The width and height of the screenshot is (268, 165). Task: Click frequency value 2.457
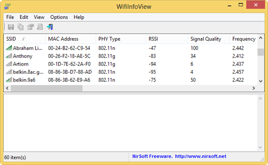coord(238,72)
